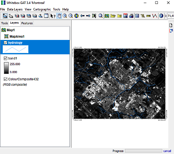Viewport: 174px width, 154px height.
Task: Go to next extent with right arrow
Action: click(x=88, y=16)
